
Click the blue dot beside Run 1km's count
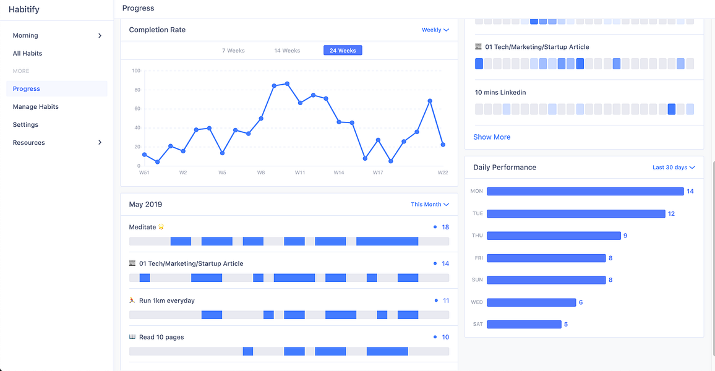coord(437,301)
